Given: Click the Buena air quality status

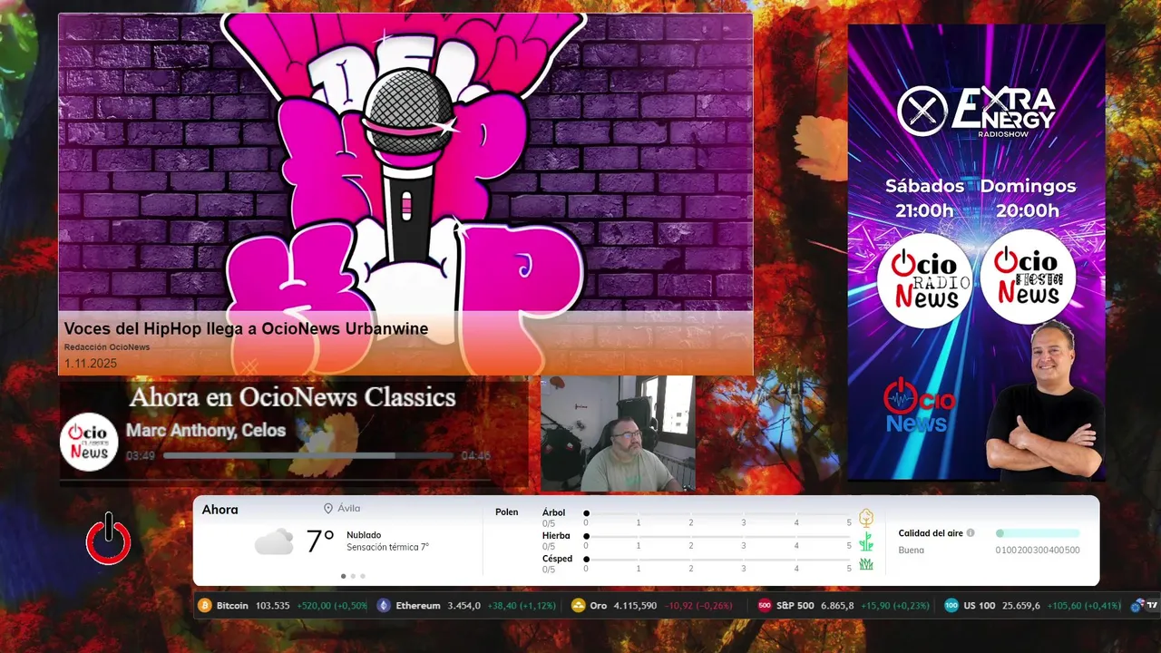Looking at the screenshot, I should (x=912, y=551).
